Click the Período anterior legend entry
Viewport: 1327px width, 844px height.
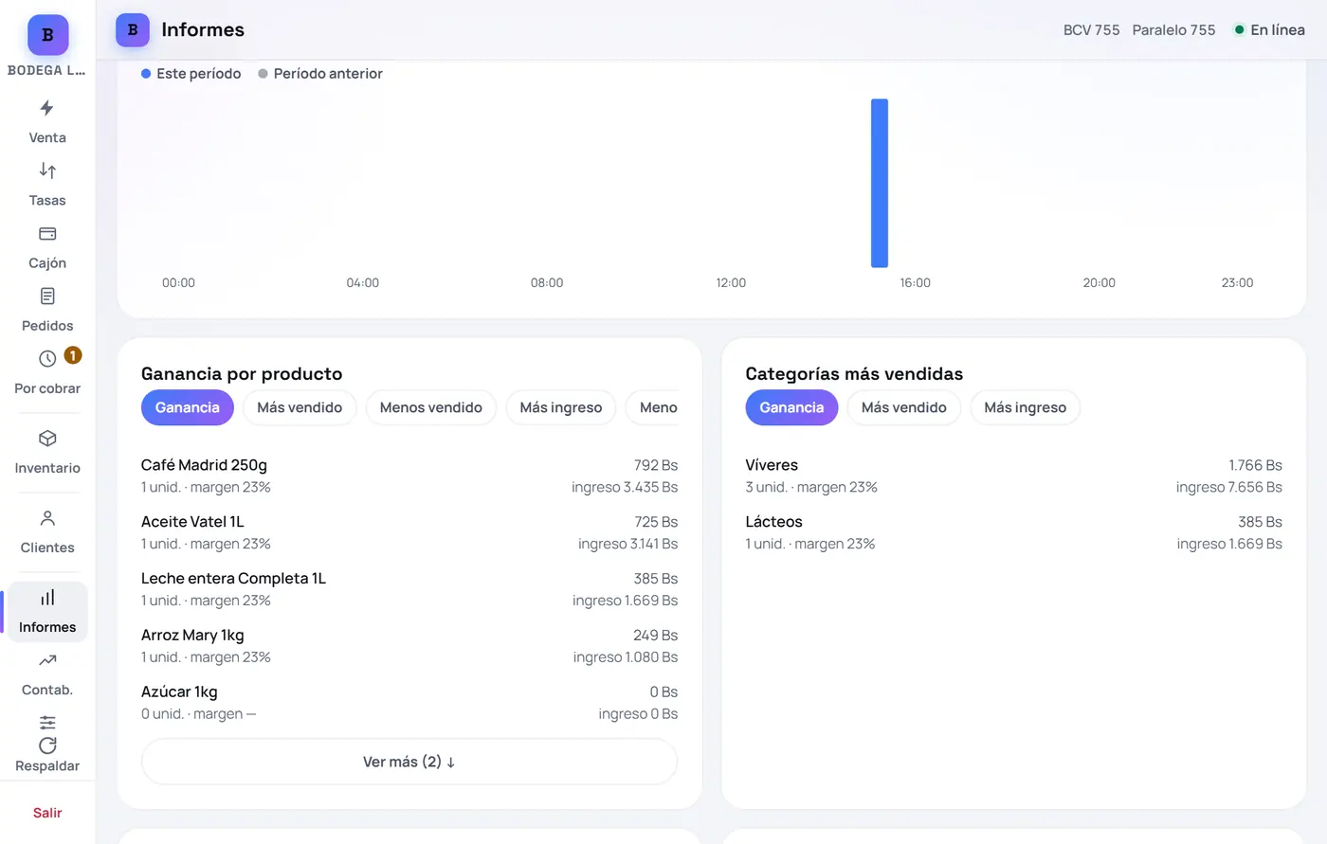click(x=320, y=74)
